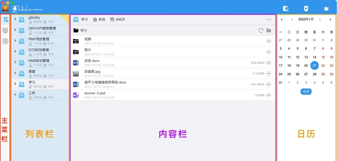Create new folder with folder-plus icon

pyautogui.click(x=269, y=30)
